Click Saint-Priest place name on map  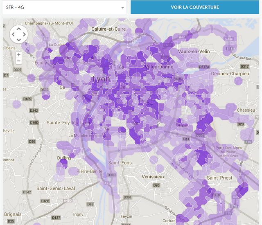point(220,178)
